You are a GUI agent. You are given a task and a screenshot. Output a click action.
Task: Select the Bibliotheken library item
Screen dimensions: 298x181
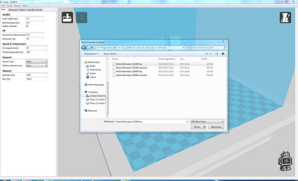coord(94,62)
